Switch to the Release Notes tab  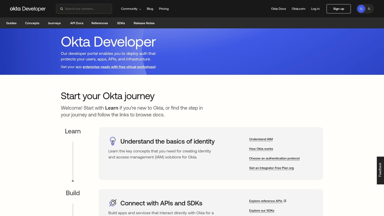tap(144, 23)
